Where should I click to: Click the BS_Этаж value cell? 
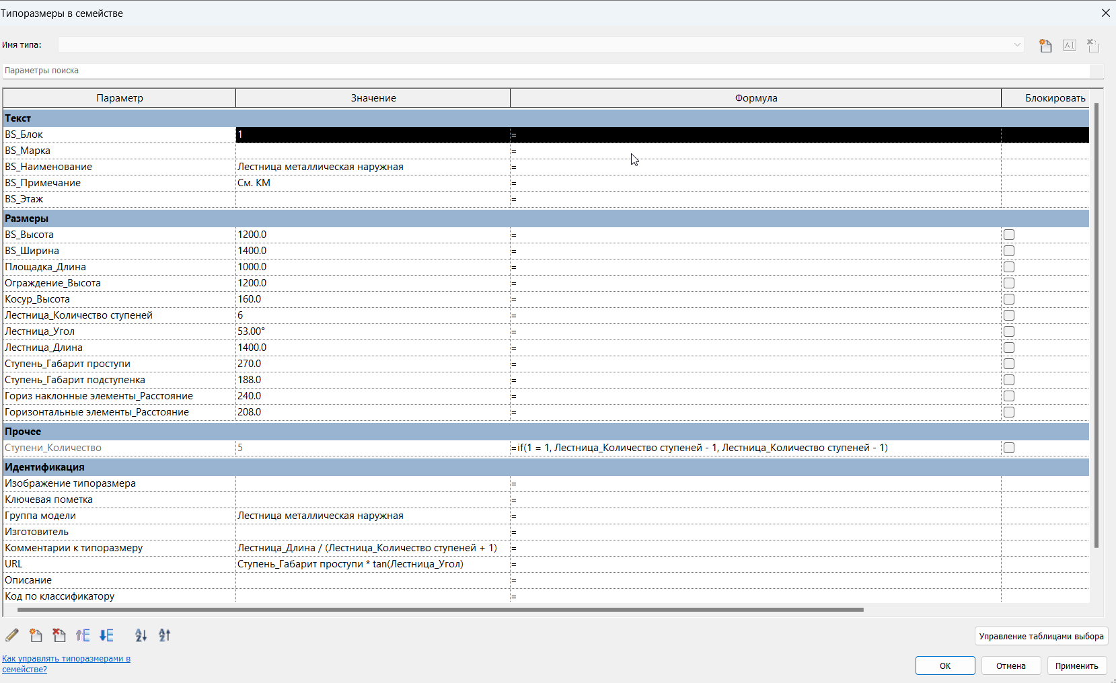point(373,199)
